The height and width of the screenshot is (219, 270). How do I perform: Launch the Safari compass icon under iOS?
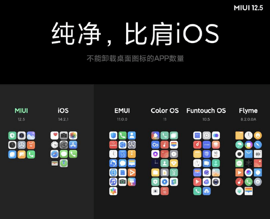click(54, 154)
